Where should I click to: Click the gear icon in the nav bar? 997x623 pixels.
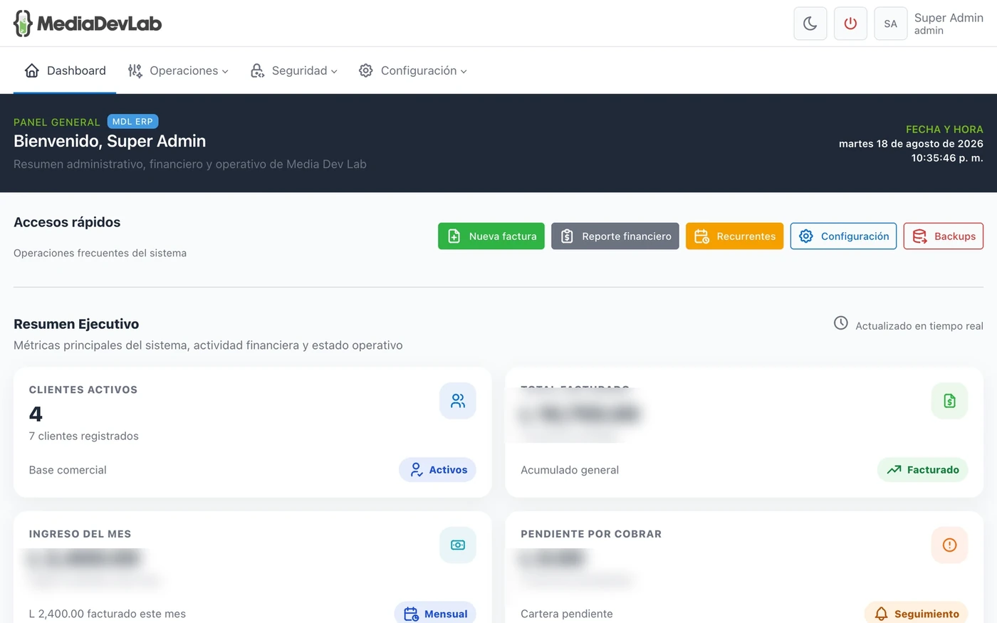[366, 70]
